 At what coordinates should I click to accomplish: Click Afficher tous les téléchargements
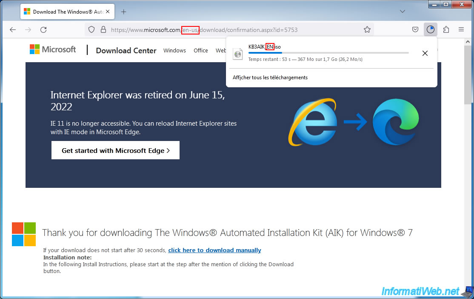270,78
